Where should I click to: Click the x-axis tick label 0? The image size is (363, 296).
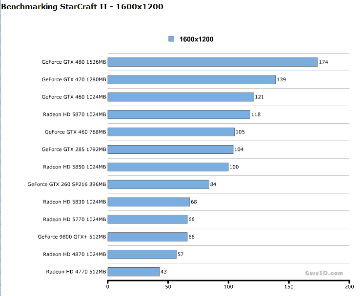coord(108,287)
